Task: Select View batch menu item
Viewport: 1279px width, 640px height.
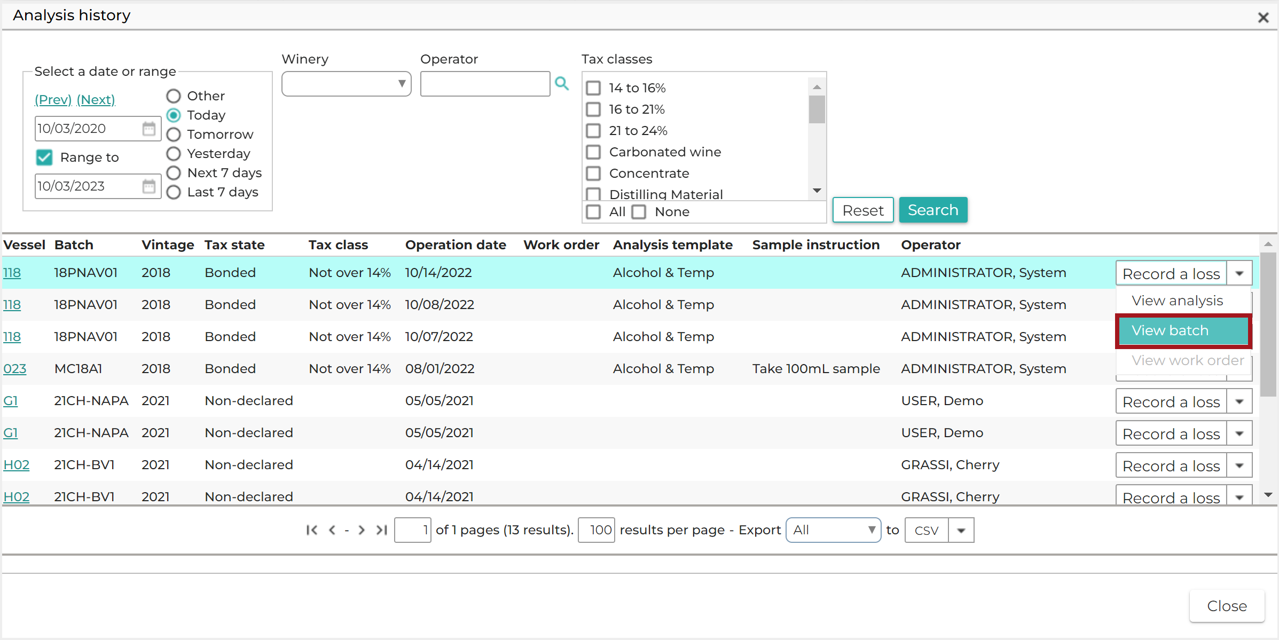Action: (1183, 331)
